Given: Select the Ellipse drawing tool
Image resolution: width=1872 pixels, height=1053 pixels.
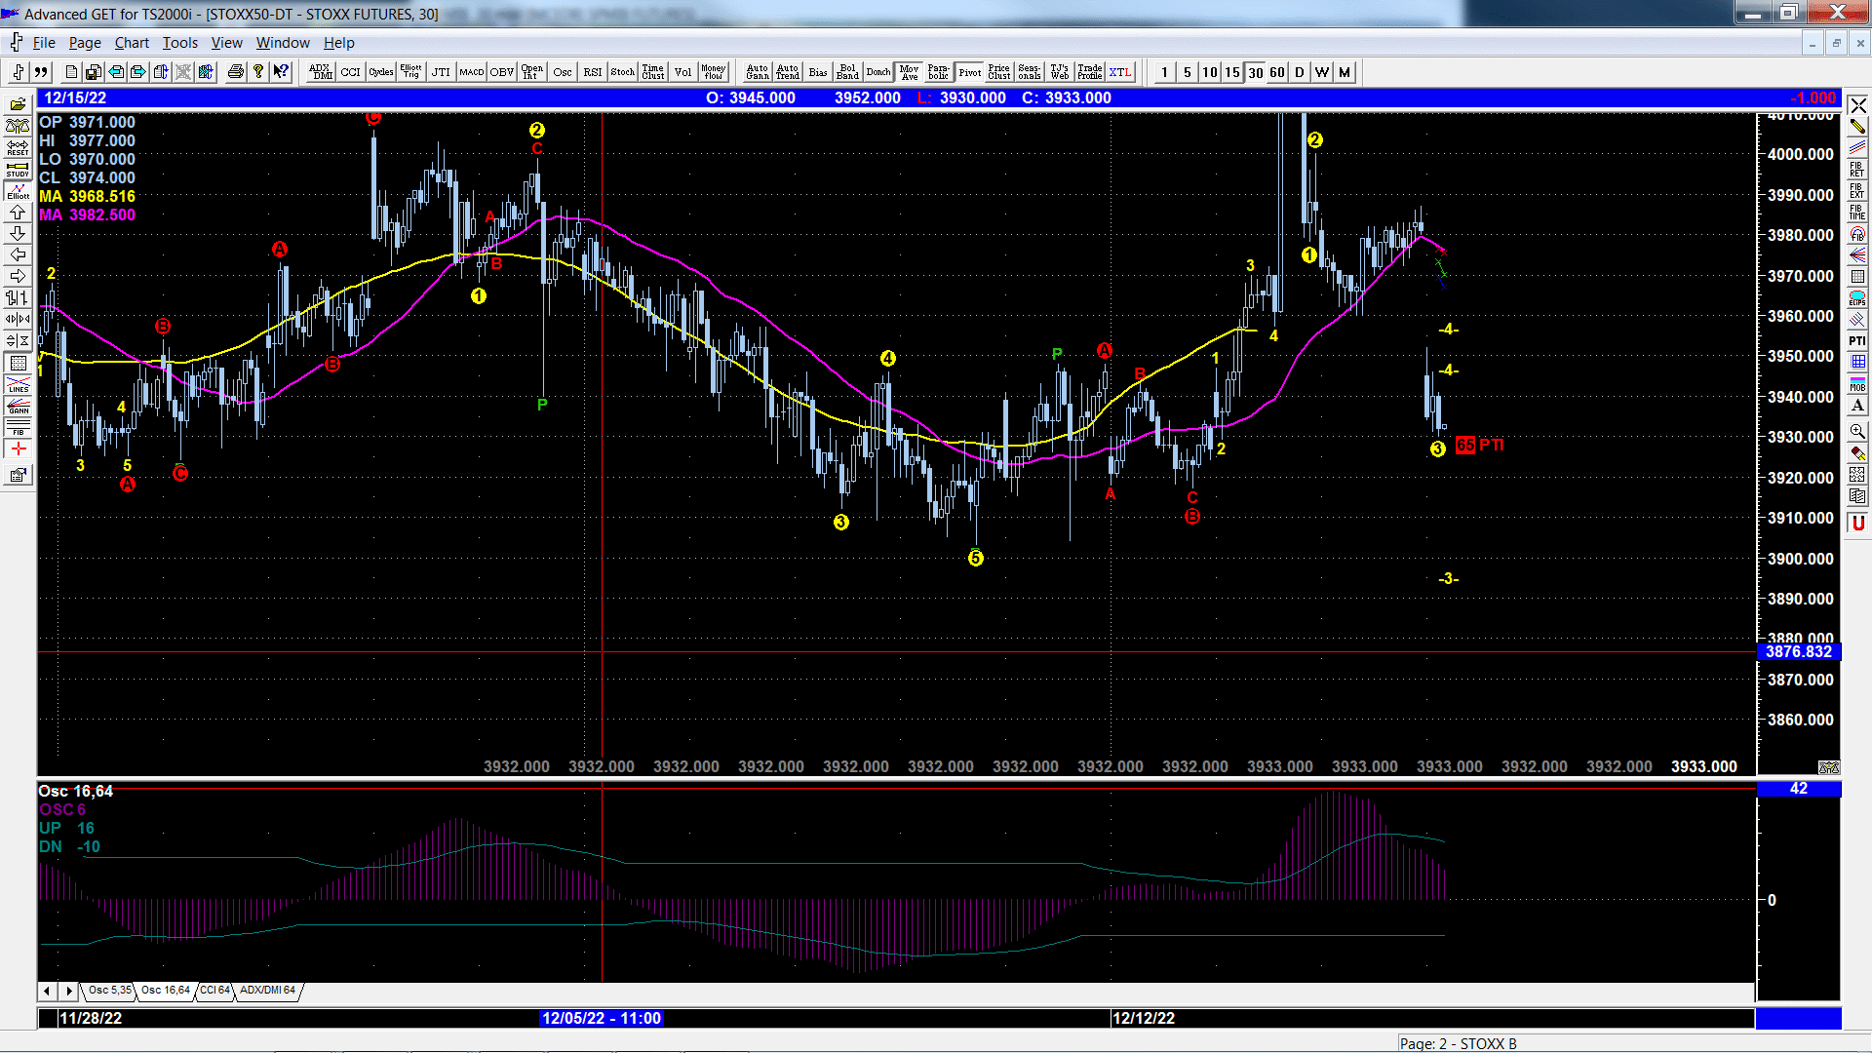Looking at the screenshot, I should tap(1857, 298).
